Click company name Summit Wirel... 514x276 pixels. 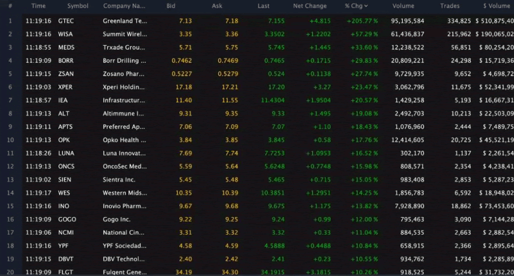[x=125, y=34]
